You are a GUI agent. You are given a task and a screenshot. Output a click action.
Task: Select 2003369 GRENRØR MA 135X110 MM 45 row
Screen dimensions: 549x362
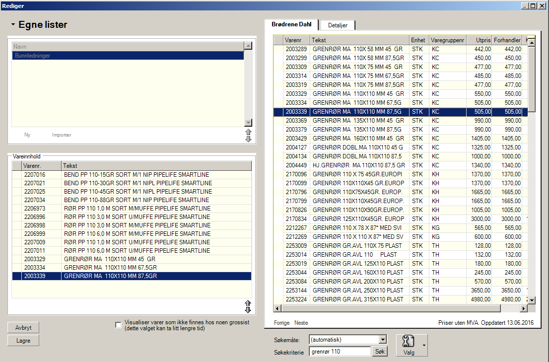pos(401,121)
